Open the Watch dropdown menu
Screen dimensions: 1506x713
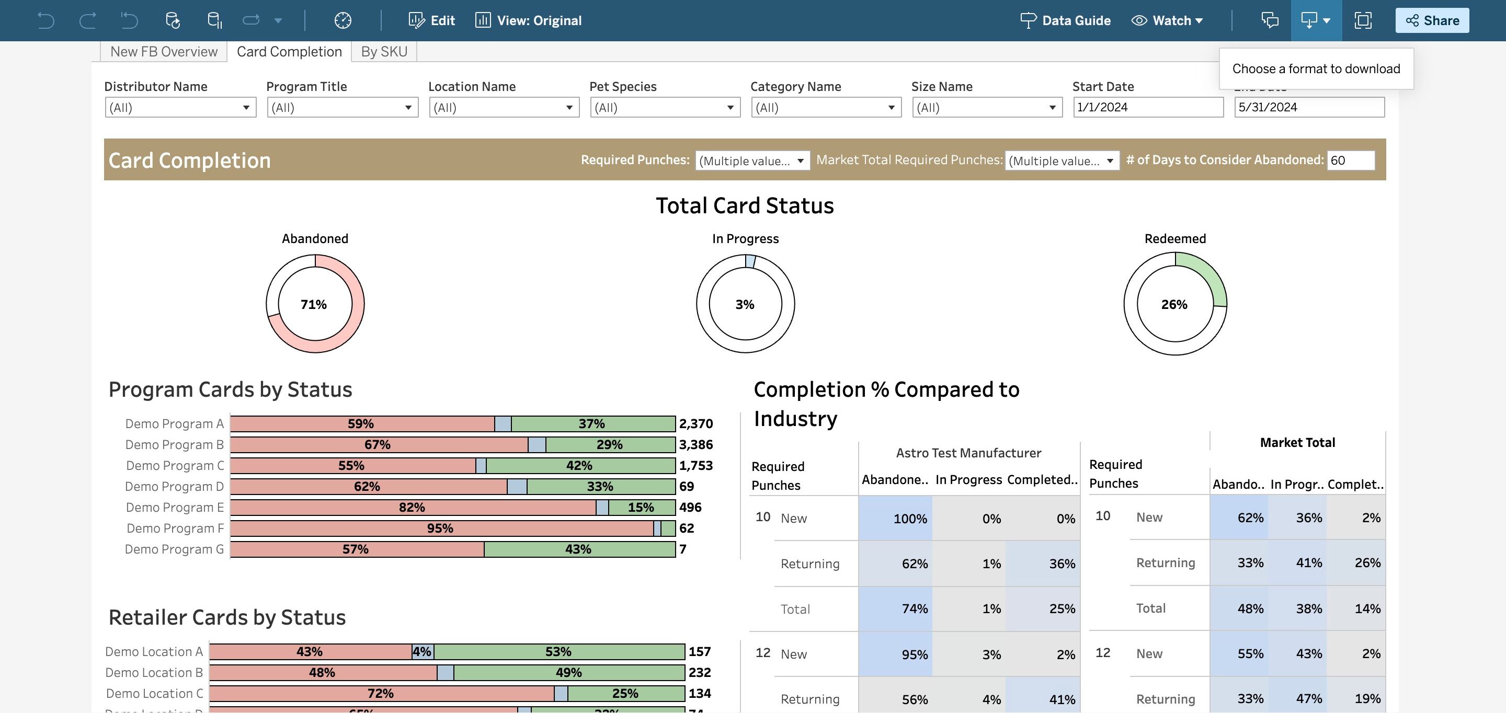pos(1167,20)
